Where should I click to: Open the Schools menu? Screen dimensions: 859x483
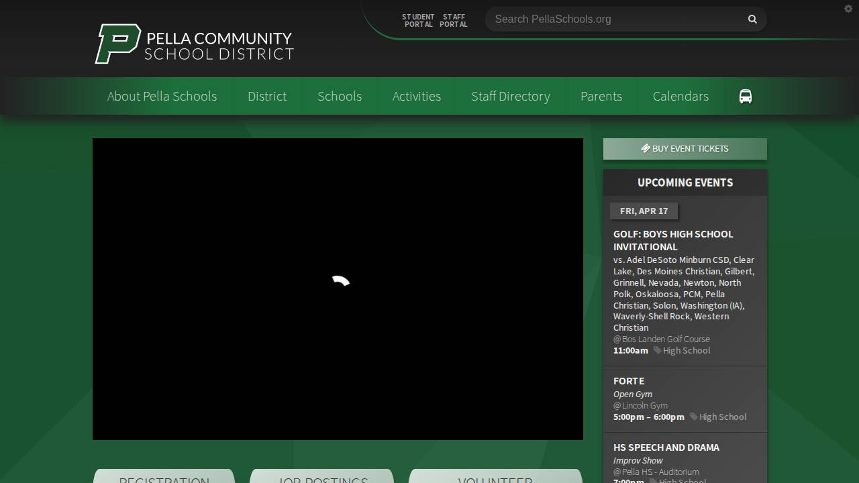tap(340, 96)
